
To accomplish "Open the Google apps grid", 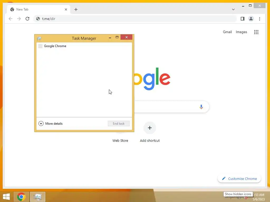I will click(256, 32).
